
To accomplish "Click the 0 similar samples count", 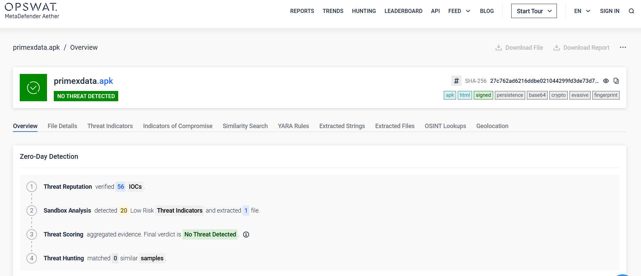I will (x=115, y=258).
